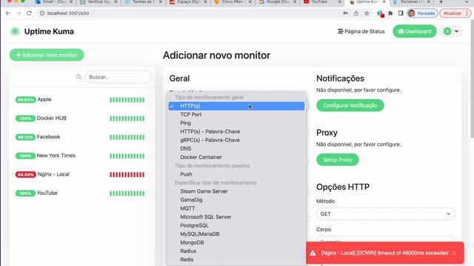The height and width of the screenshot is (266, 474).
Task: Click the Buscar search field
Action: click(118, 77)
